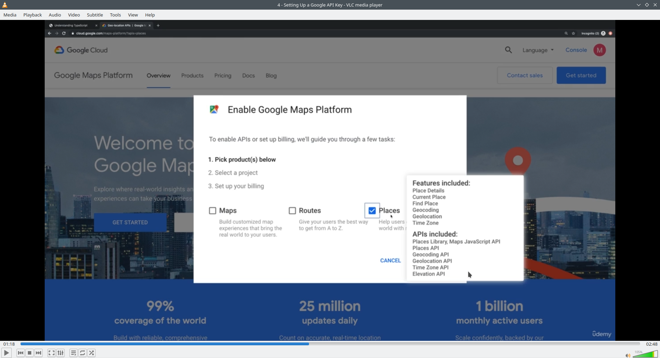660x358 pixels.
Task: Toggle loop playback mode
Action: 82,353
